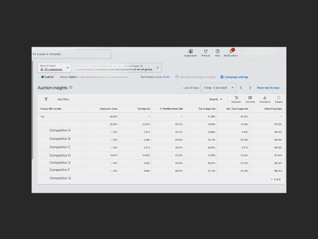Viewport: 318px width, 239px height.
Task: Select the Competitor F label
Action: 60,170
